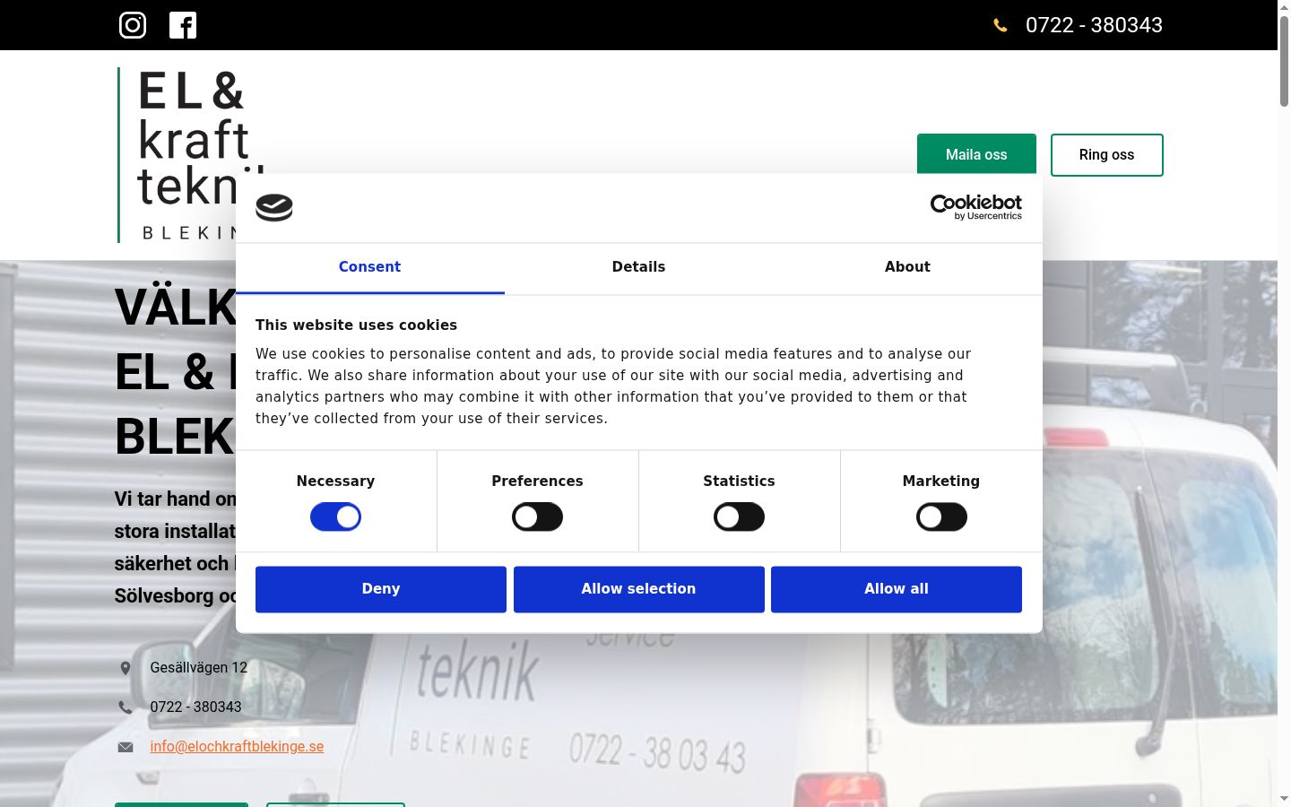Deny all optional cookies
1291x807 pixels.
click(381, 589)
